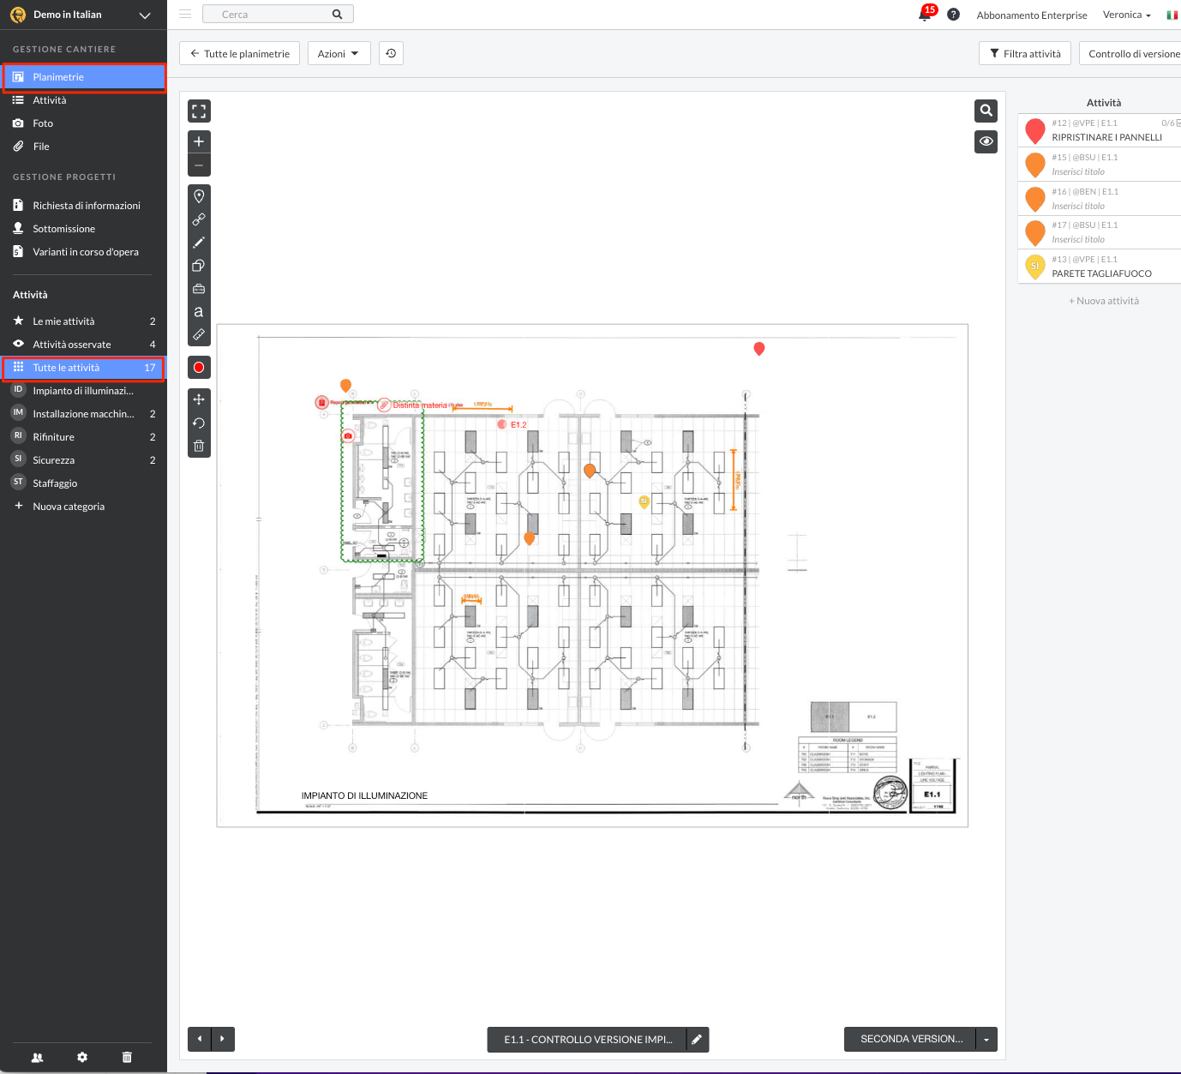The width and height of the screenshot is (1181, 1074).
Task: Open the Azioni dropdown
Action: coord(339,53)
